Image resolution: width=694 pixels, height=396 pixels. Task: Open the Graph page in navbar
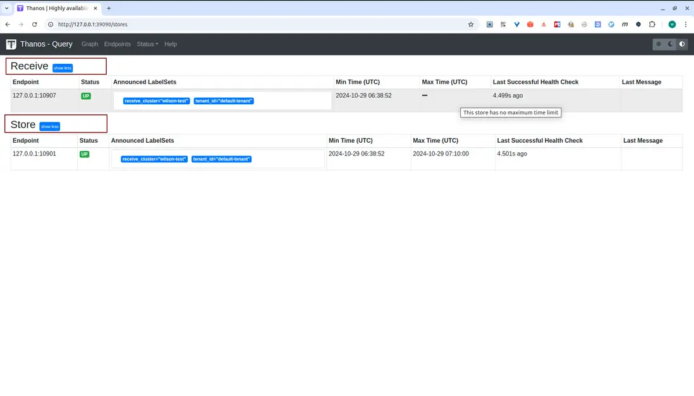[x=90, y=44]
